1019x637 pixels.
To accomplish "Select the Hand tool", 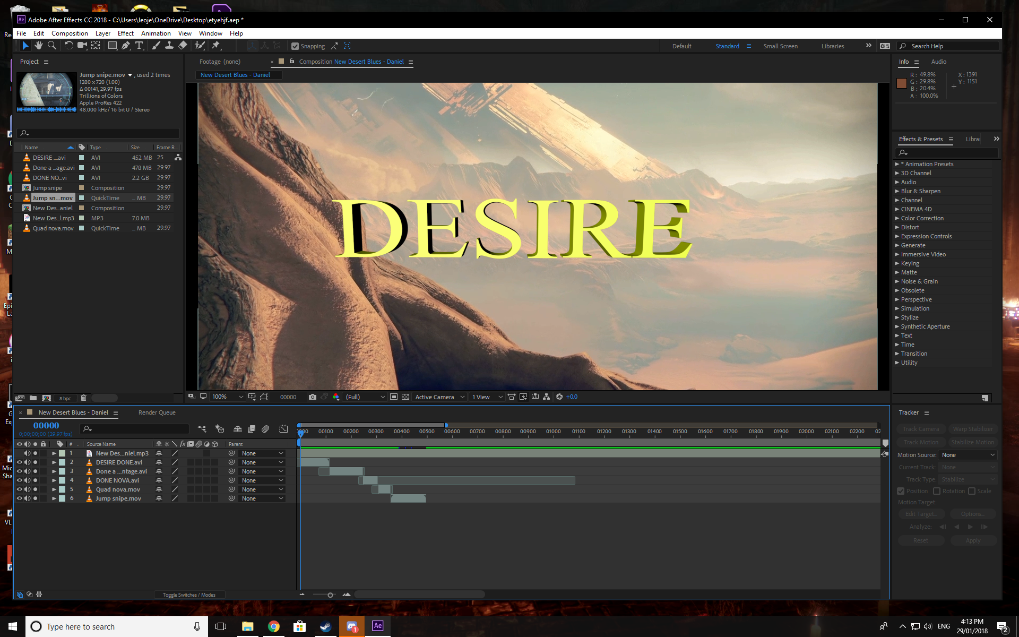I will tap(39, 46).
